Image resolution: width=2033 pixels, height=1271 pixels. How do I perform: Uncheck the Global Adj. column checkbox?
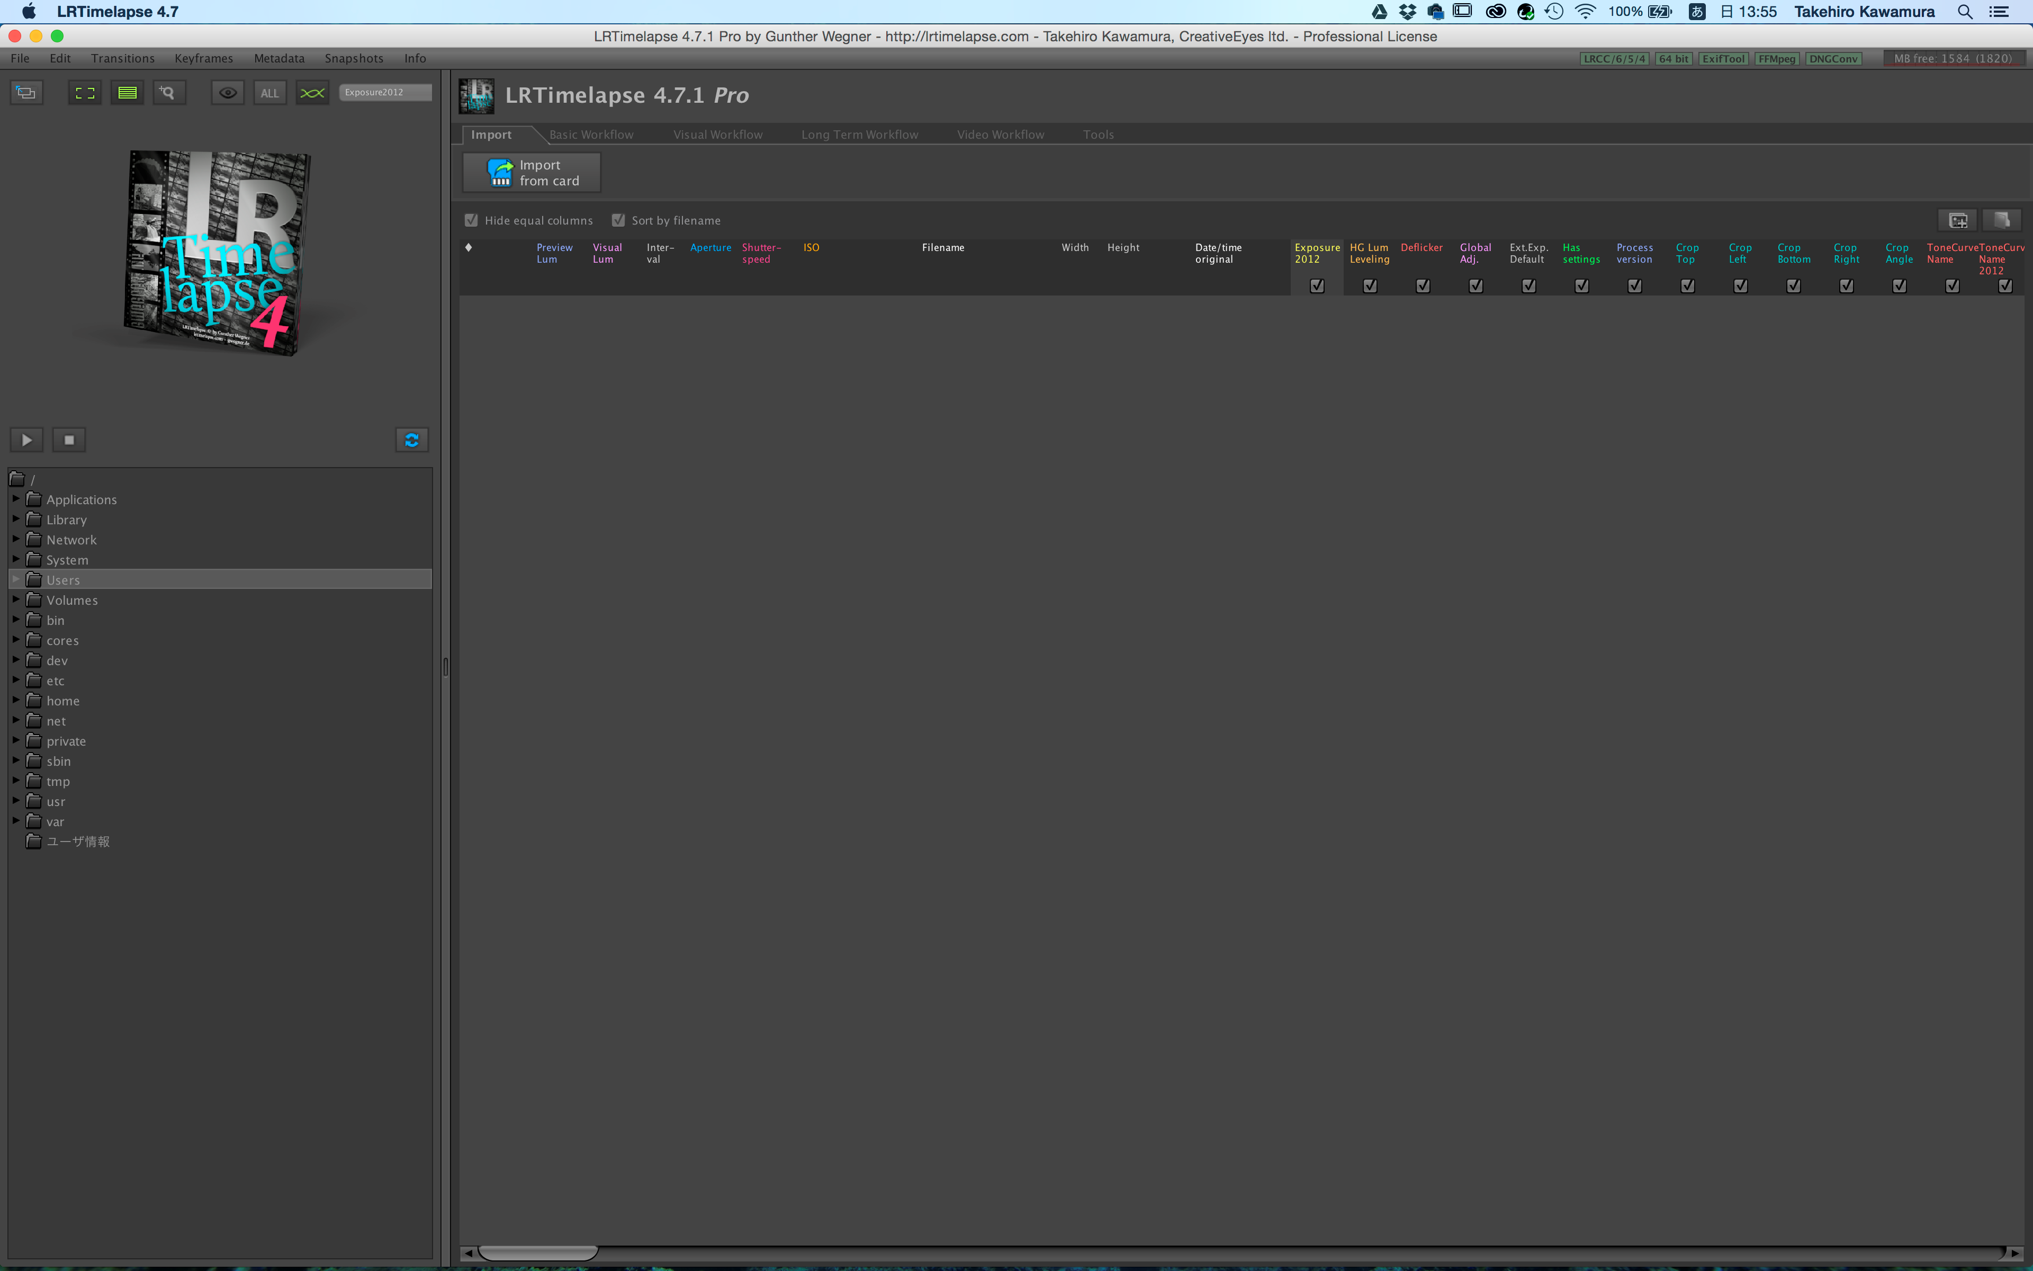[1476, 286]
